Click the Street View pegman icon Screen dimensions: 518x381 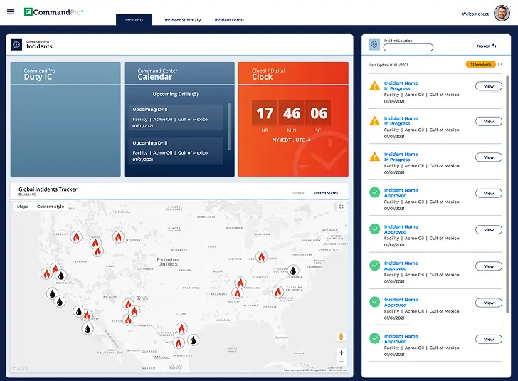click(x=342, y=336)
